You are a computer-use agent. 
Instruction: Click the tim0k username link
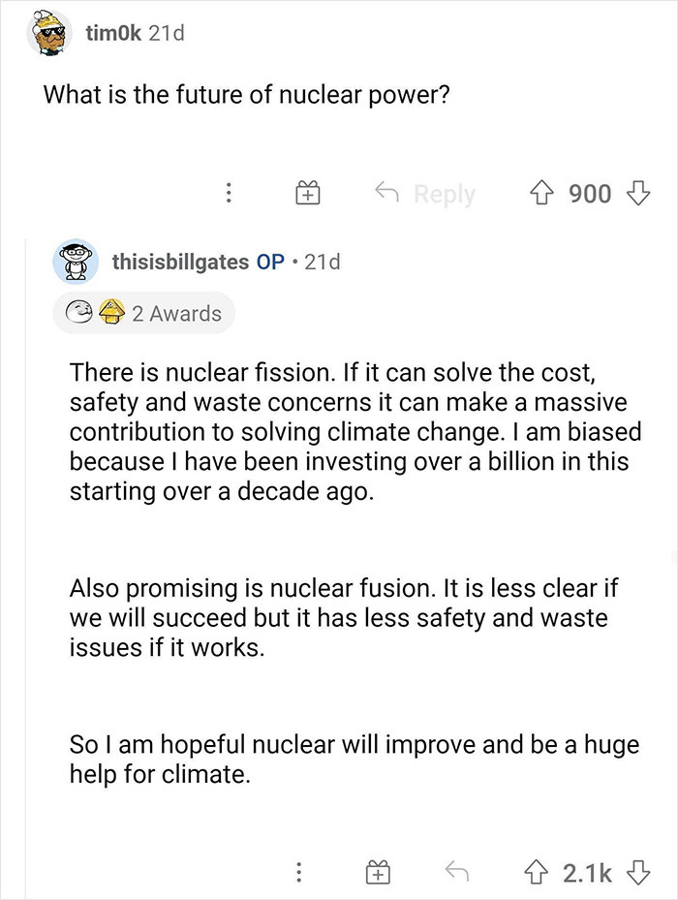click(113, 32)
